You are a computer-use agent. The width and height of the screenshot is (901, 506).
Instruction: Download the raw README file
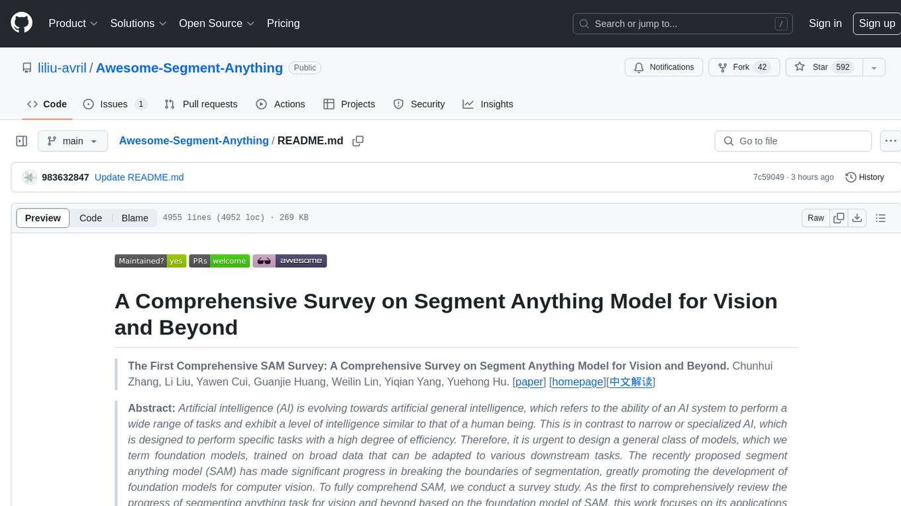[857, 218]
